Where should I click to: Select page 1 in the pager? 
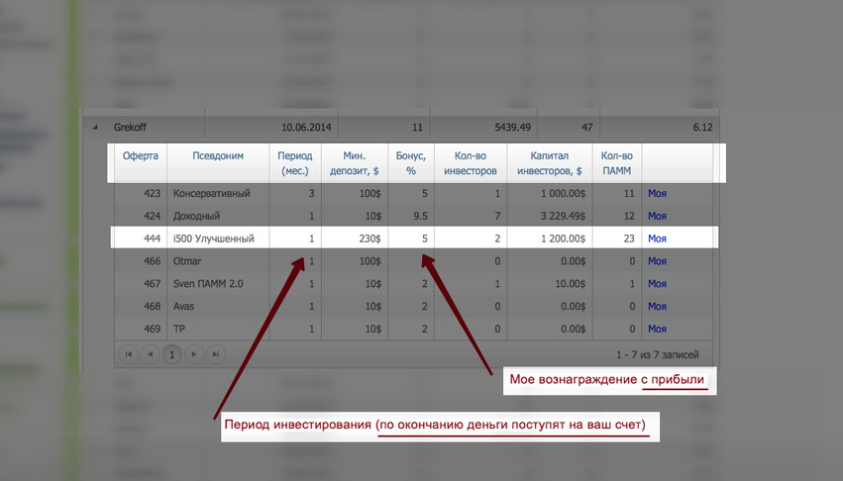[172, 353]
